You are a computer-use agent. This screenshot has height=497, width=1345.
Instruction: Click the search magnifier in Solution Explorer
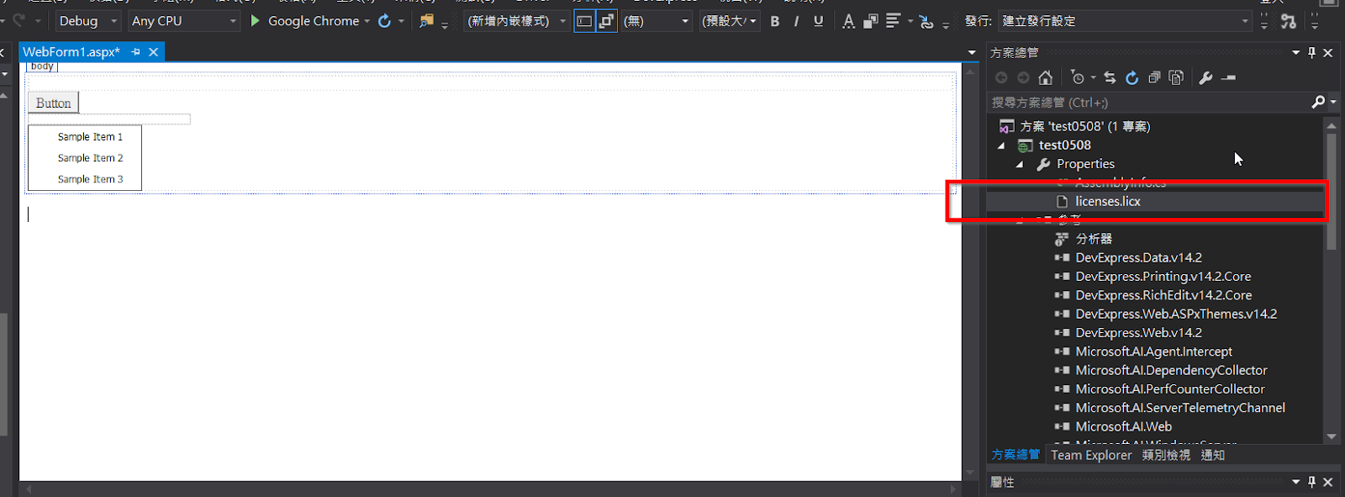(x=1318, y=102)
